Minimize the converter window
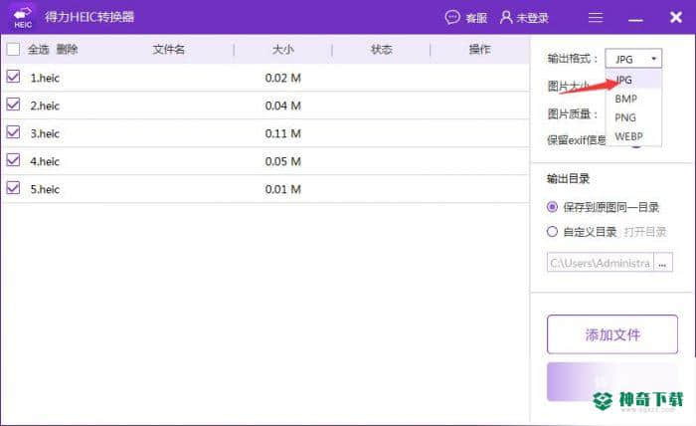Viewport: 696px width, 426px height. pos(635,20)
